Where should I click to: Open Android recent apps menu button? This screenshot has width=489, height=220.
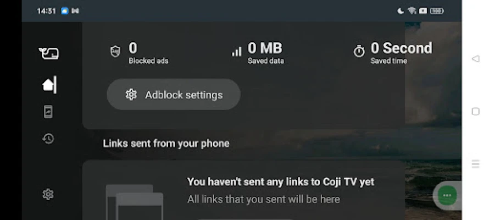475,164
